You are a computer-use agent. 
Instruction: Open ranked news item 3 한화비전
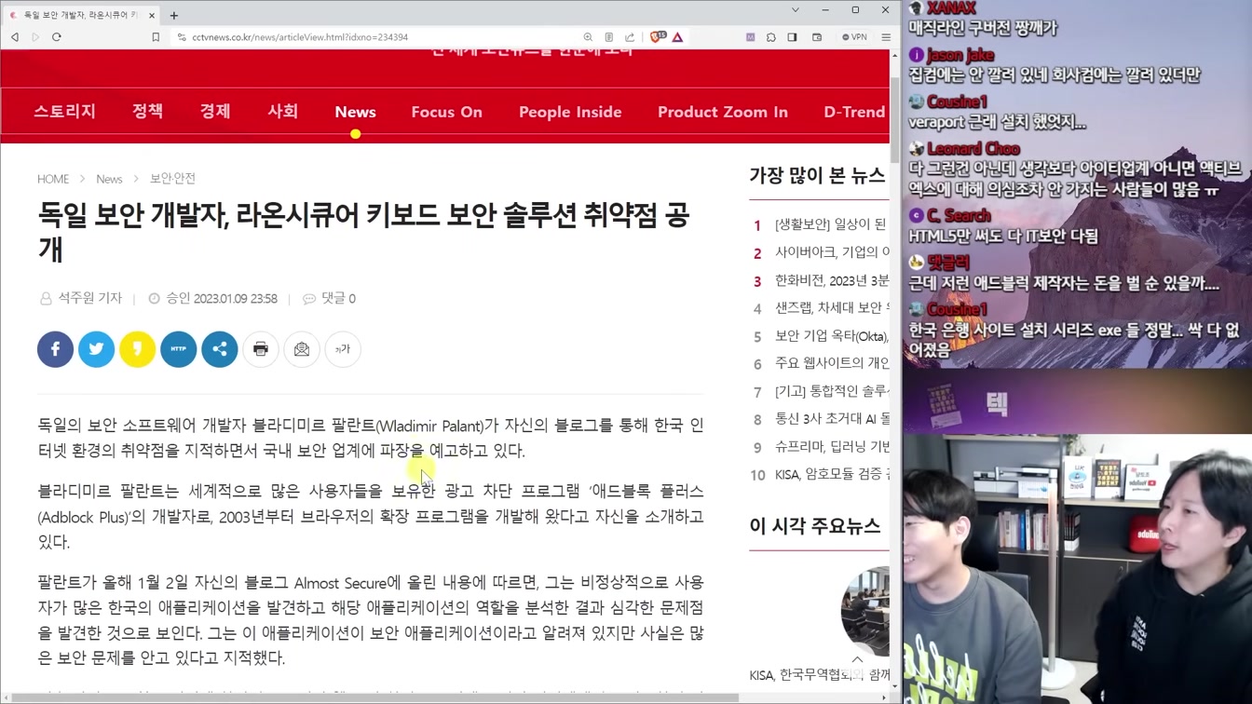pos(821,280)
